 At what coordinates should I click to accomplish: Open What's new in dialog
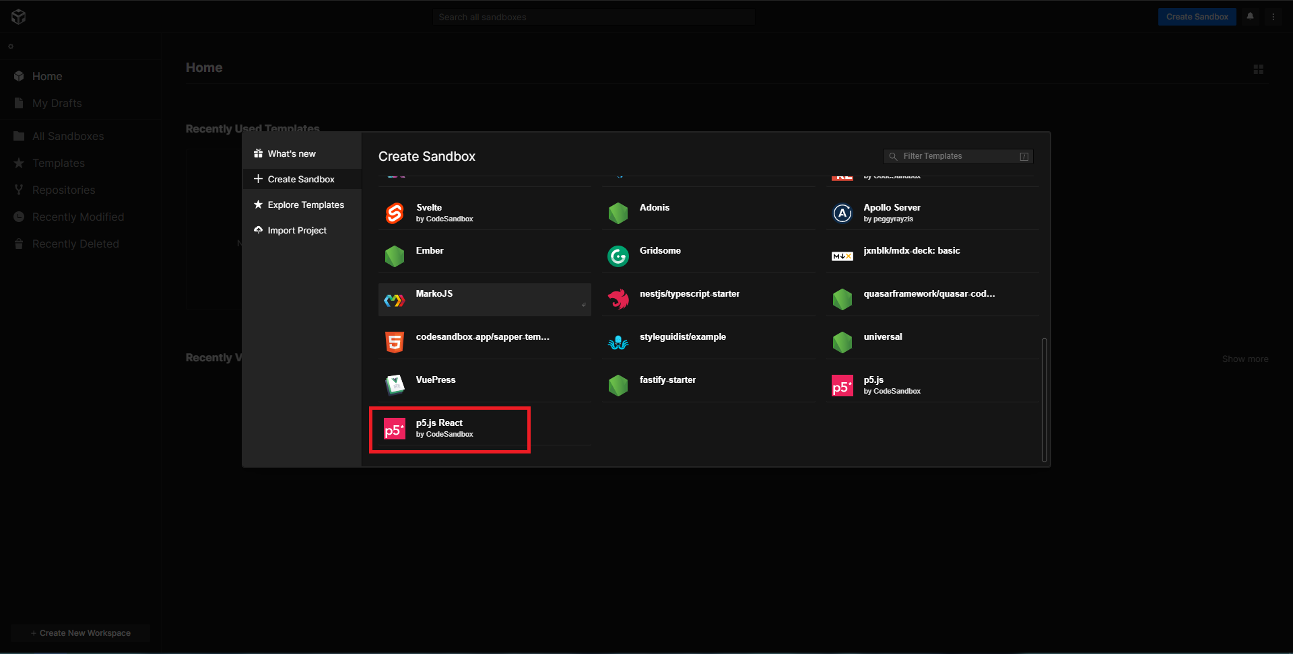pos(302,153)
